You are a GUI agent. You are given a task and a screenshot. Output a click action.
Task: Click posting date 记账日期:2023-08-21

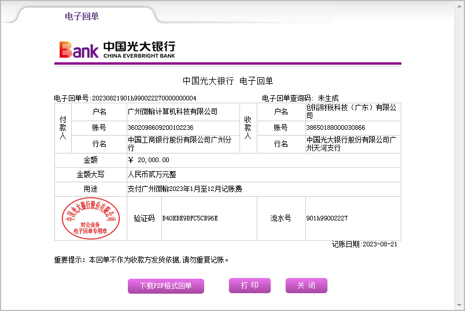pos(364,244)
